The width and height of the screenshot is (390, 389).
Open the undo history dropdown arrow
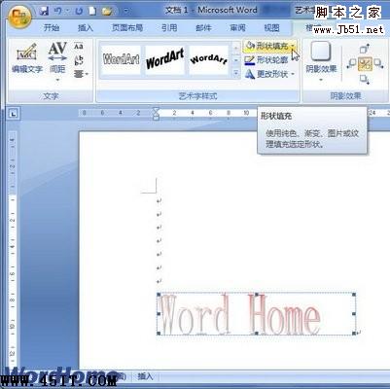(x=68, y=12)
